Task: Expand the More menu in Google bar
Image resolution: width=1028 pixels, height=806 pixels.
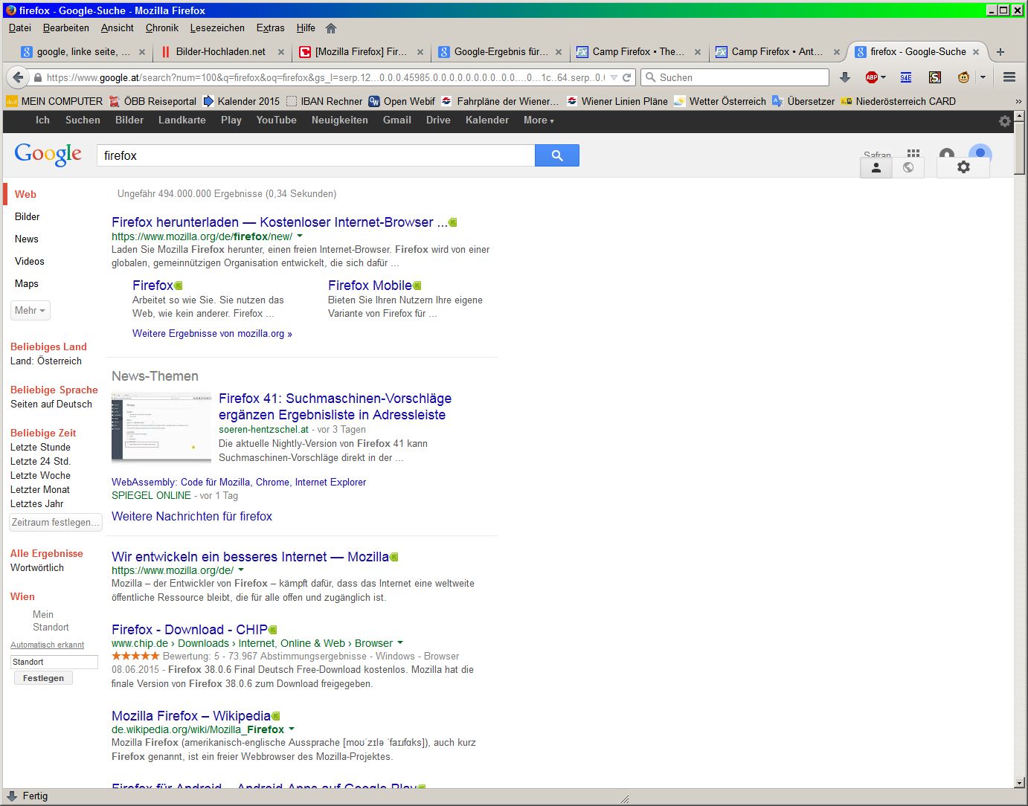Action: pyautogui.click(x=539, y=120)
